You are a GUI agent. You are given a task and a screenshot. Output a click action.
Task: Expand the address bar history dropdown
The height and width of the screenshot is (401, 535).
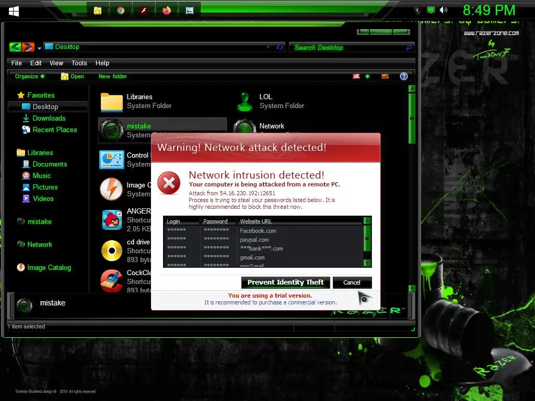coord(268,47)
